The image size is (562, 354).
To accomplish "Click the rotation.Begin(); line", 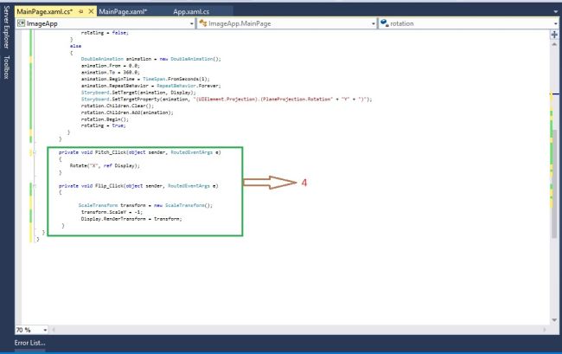I will point(105,119).
